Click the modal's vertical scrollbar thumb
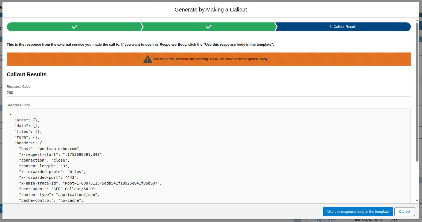The image size is (422, 222). point(417,92)
